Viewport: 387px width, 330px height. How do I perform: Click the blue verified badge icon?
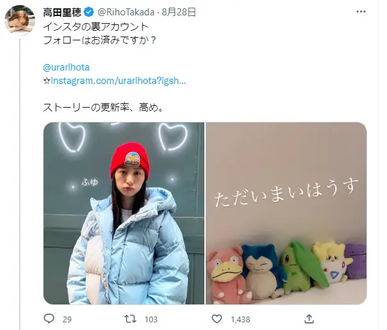pos(89,12)
